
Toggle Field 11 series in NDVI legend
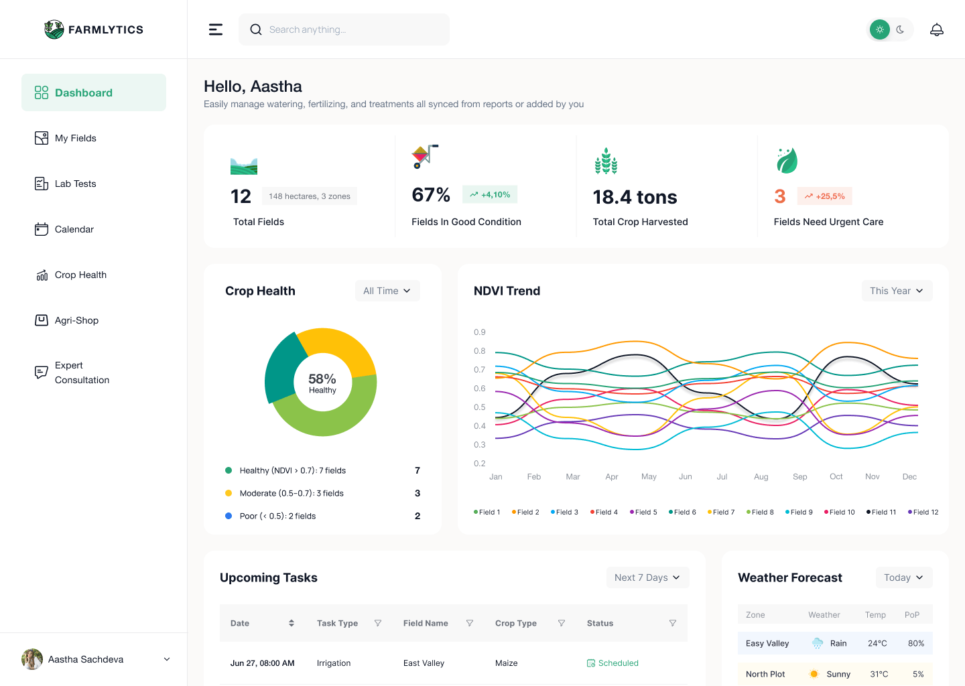coord(881,512)
